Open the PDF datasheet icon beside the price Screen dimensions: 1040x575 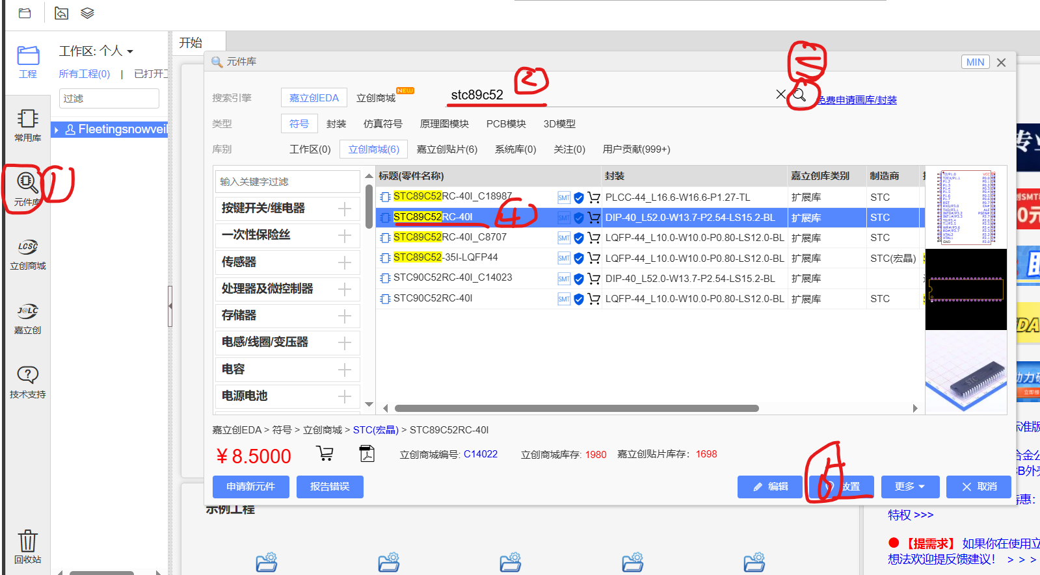coord(367,454)
